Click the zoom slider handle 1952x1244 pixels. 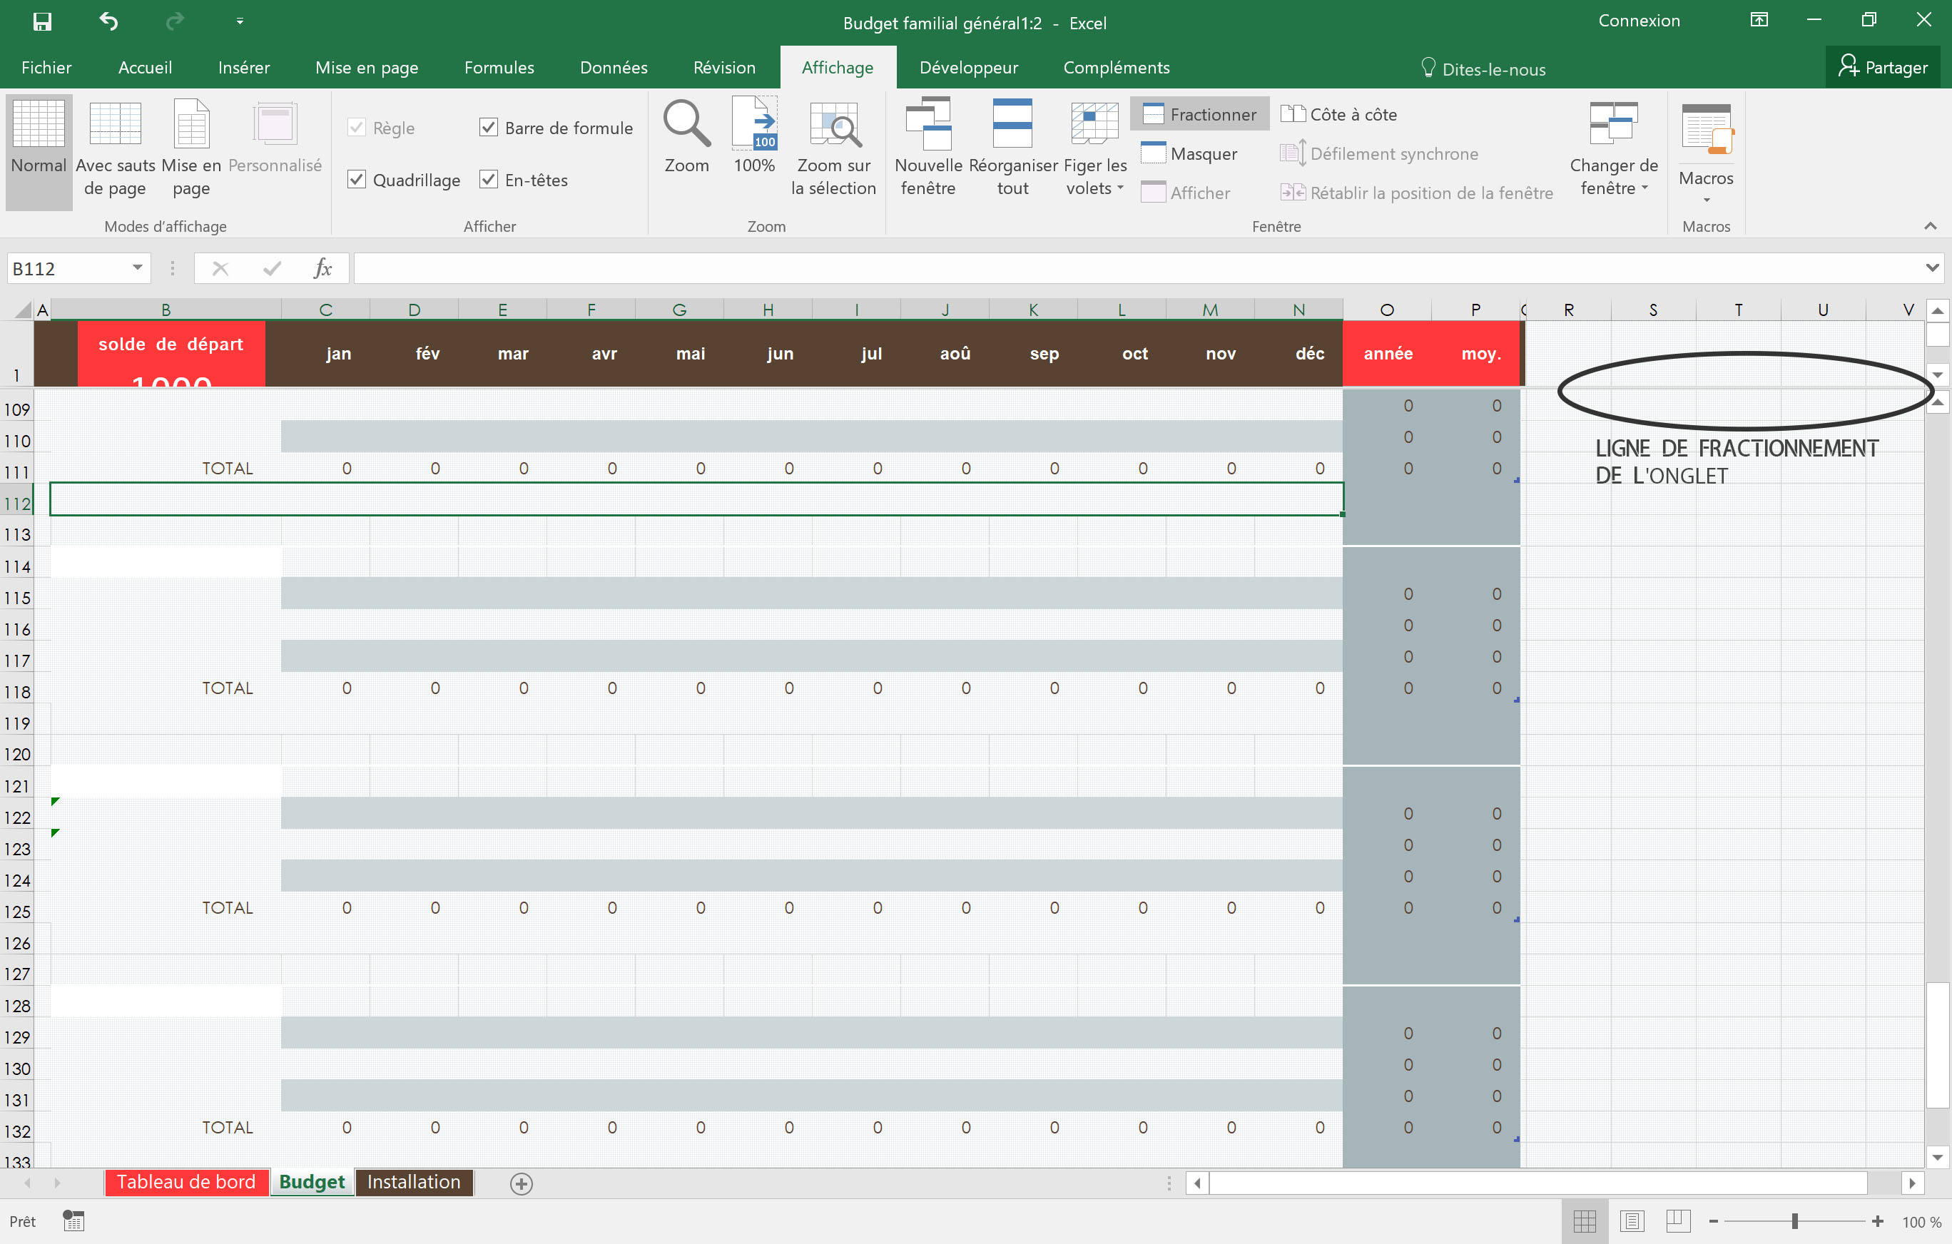(x=1795, y=1221)
